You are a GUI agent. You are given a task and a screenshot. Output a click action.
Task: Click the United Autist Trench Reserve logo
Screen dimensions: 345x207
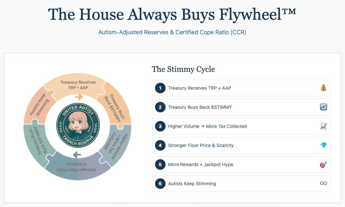[78, 126]
